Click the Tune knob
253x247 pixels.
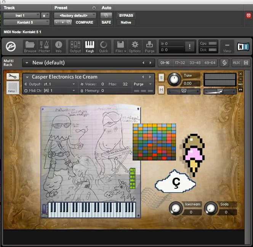coord(174,79)
